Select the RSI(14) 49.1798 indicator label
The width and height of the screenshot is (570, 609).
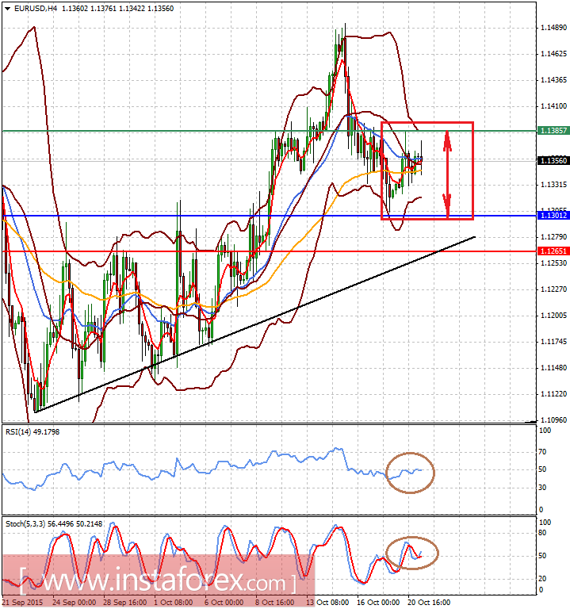click(33, 432)
